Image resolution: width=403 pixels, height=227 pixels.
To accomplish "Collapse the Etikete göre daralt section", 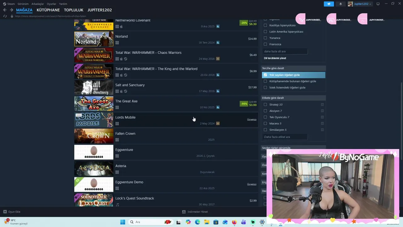I will 293,98.
